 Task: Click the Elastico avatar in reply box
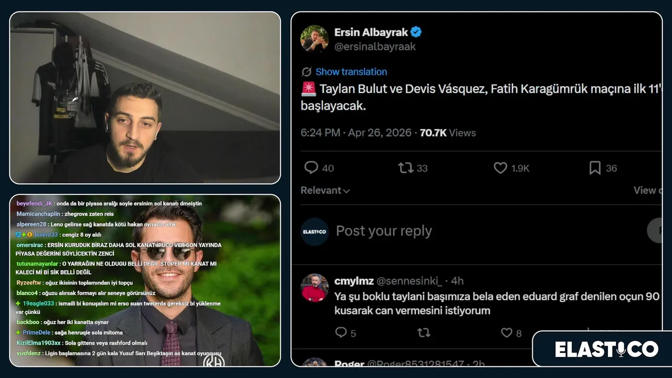click(314, 232)
